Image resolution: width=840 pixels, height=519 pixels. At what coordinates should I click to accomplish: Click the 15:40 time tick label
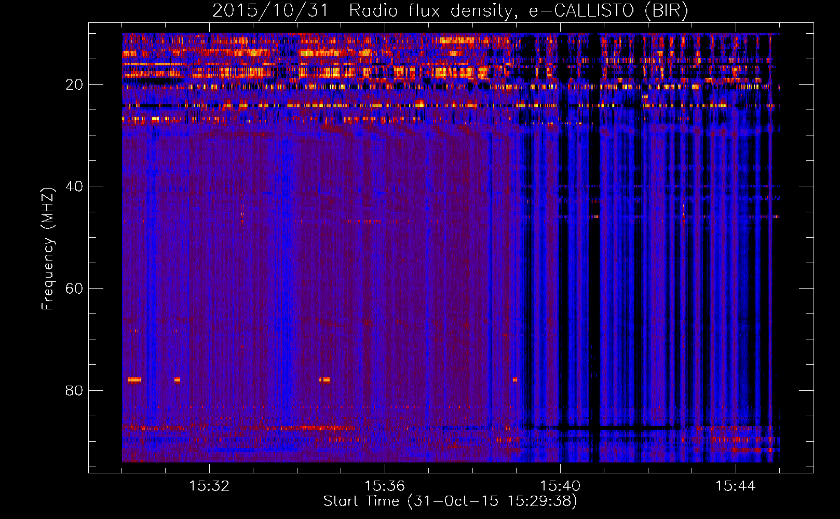[560, 486]
